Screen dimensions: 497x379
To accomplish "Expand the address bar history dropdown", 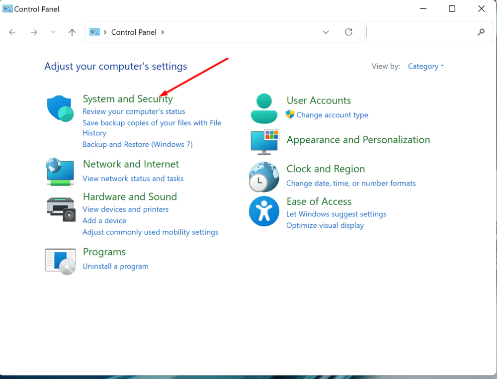I will (x=326, y=32).
